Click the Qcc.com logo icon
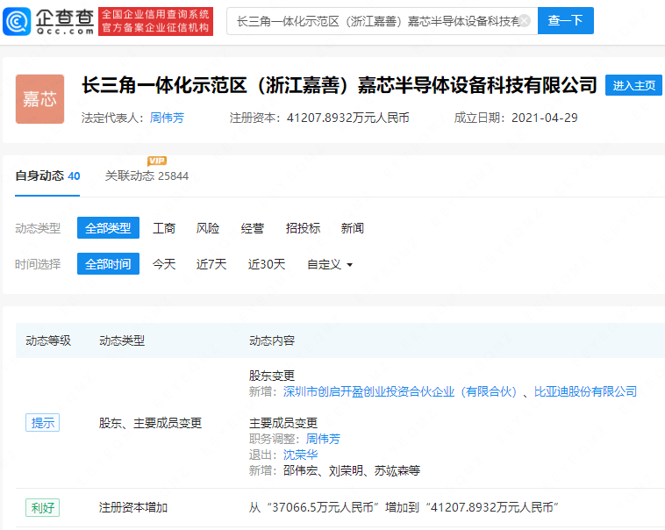Viewport: 665px width, 530px height. [17, 21]
